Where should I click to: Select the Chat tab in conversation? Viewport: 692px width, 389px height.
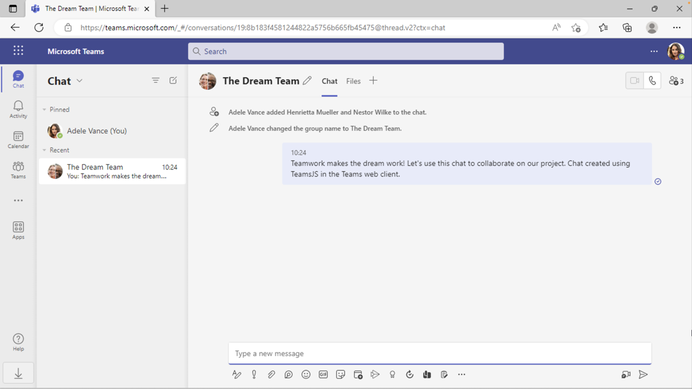tap(329, 81)
